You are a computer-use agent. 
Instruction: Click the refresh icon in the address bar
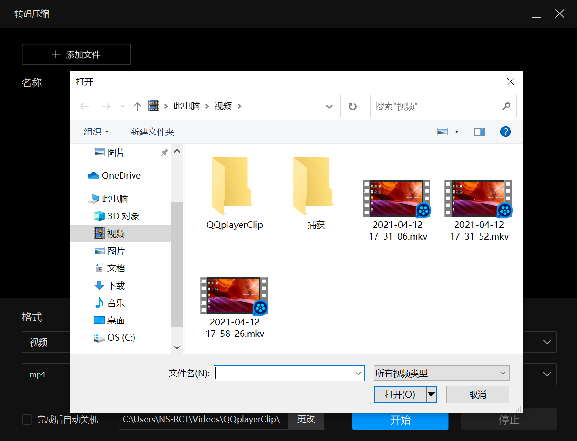coord(352,106)
